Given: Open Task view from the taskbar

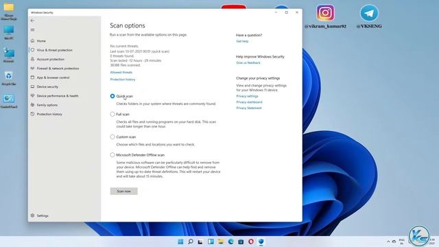Looking at the screenshot, I should tap(200, 242).
